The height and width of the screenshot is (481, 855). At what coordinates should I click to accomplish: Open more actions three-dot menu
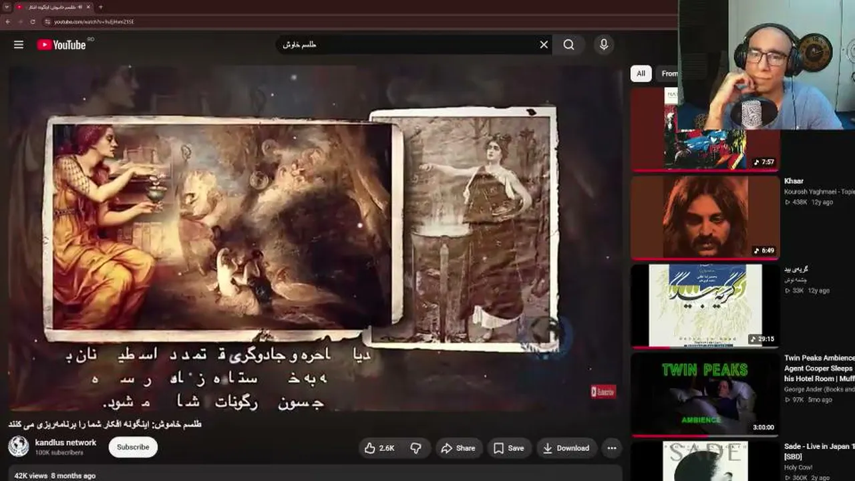611,448
